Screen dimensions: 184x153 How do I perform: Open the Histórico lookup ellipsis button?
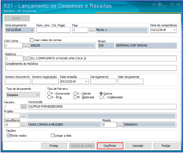tap(26, 59)
